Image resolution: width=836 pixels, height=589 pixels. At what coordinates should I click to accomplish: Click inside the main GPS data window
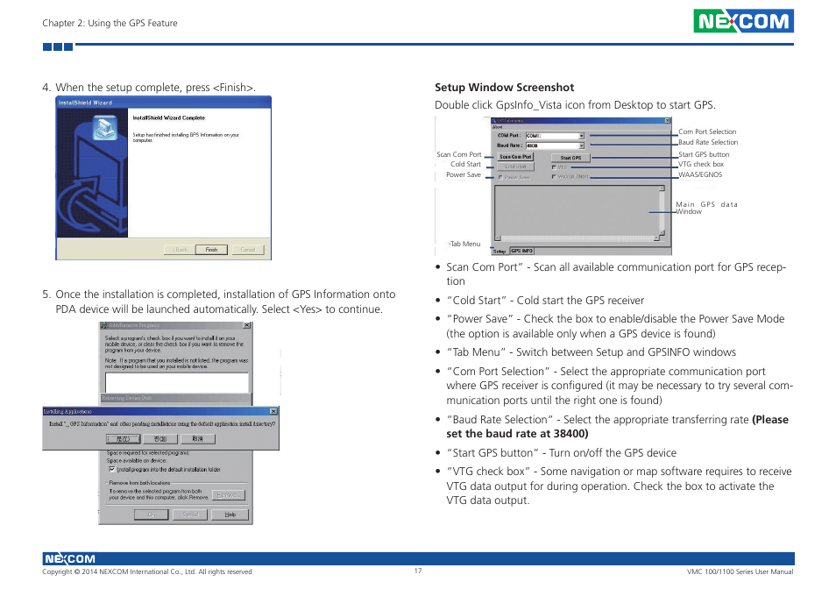pyautogui.click(x=577, y=210)
